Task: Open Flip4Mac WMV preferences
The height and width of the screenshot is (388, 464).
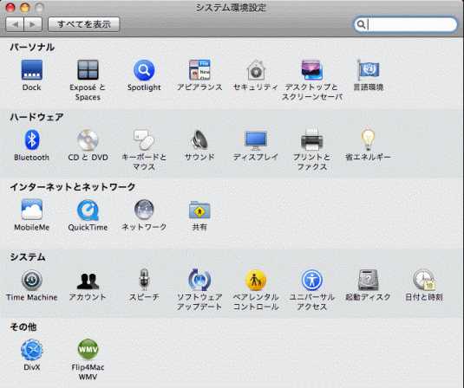Action: 88,349
